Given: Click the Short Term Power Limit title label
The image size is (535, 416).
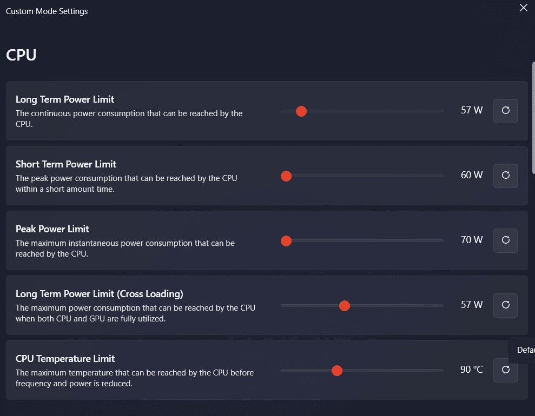Looking at the screenshot, I should point(66,164).
